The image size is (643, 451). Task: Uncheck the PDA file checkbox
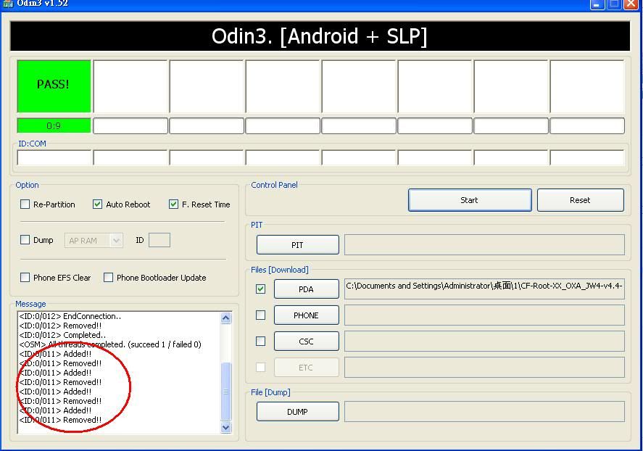pyautogui.click(x=261, y=289)
